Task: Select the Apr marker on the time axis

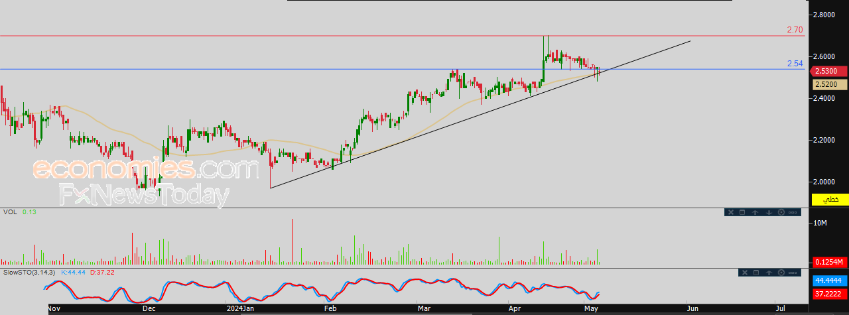Action: 515,308
